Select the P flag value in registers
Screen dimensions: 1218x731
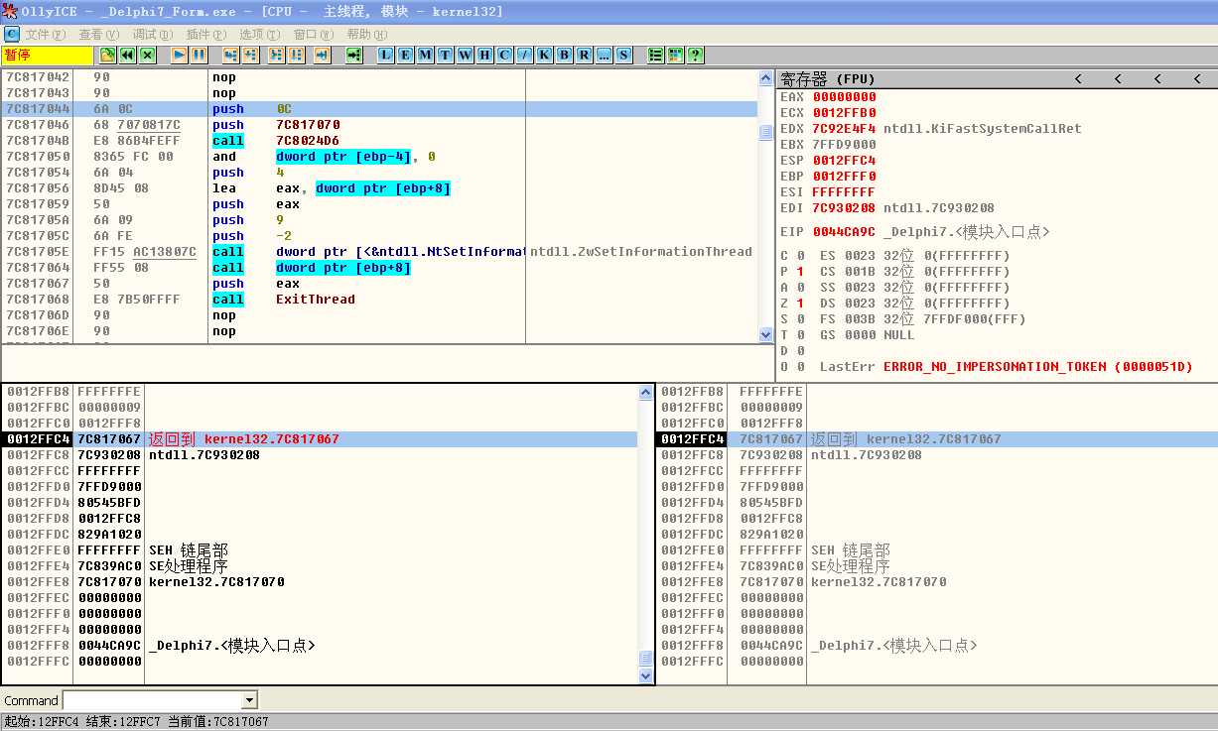(800, 272)
